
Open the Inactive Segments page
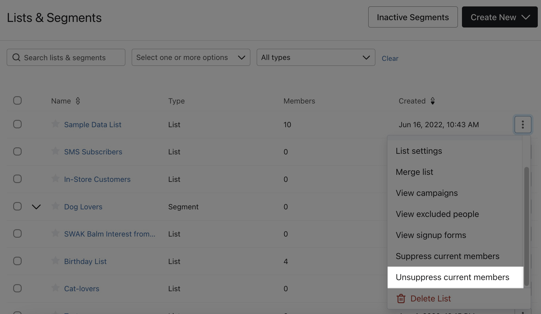(x=413, y=17)
